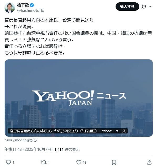This screenshot has width=156, height=167.
Task: Open the 橋下徹 display name link
Action: tap(23, 5)
